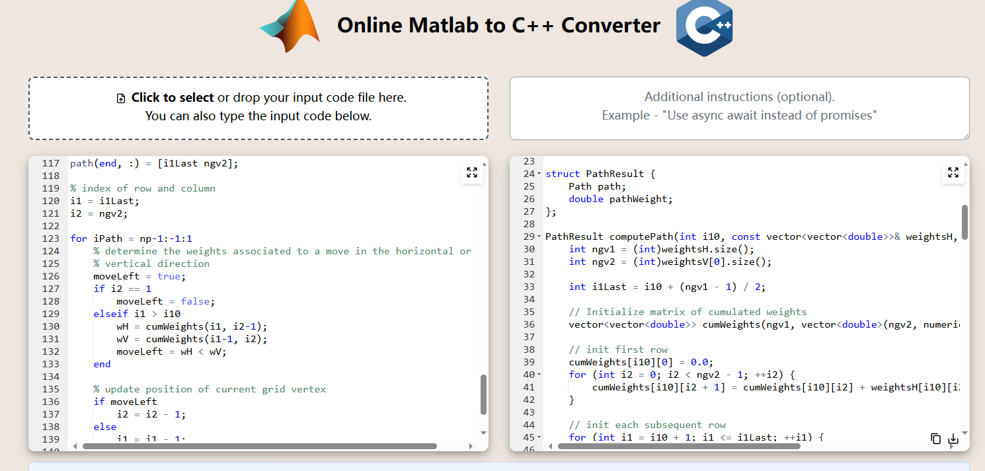The height and width of the screenshot is (471, 985).
Task: Click the line "for iPath = np-1:-1:1"
Action: [x=131, y=238]
